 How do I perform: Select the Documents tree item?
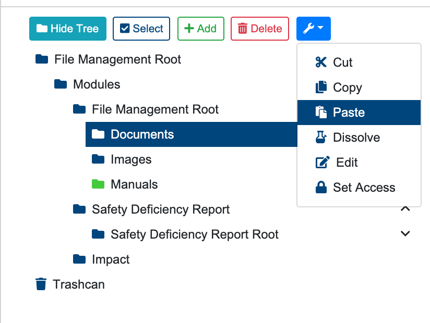192,134
